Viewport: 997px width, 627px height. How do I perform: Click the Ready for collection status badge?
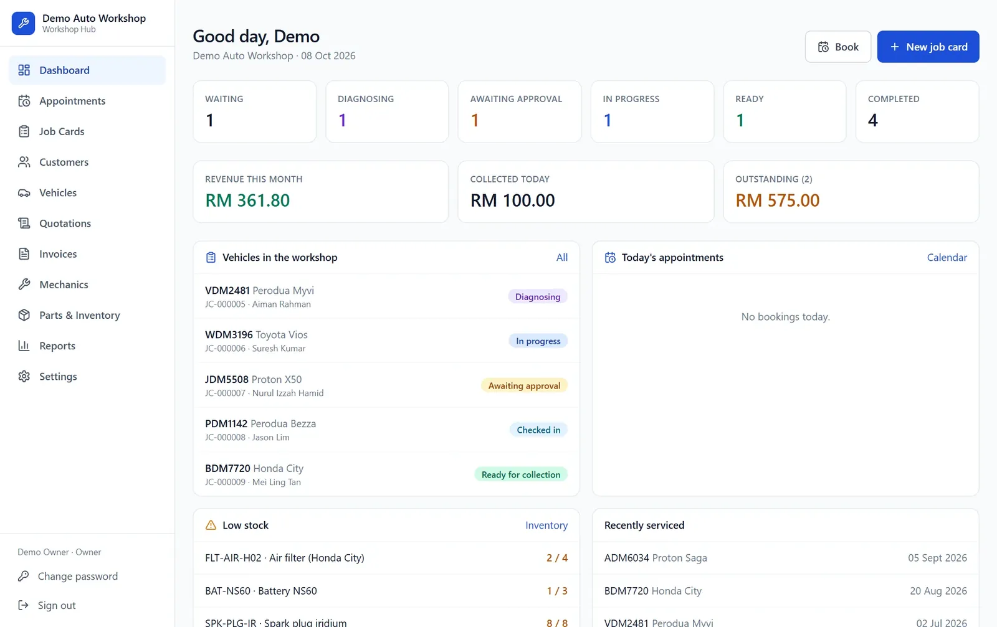point(521,474)
